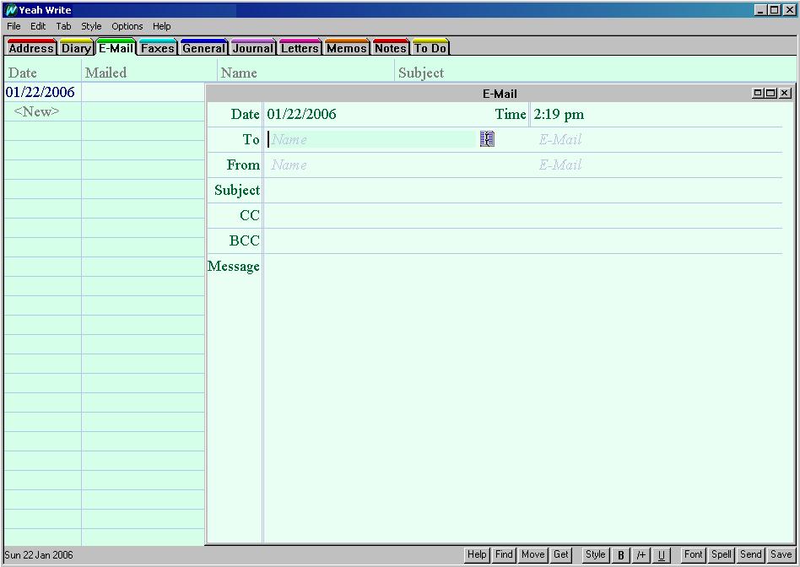Maximize the E-Mail inner panel
The image size is (800, 567).
point(770,94)
